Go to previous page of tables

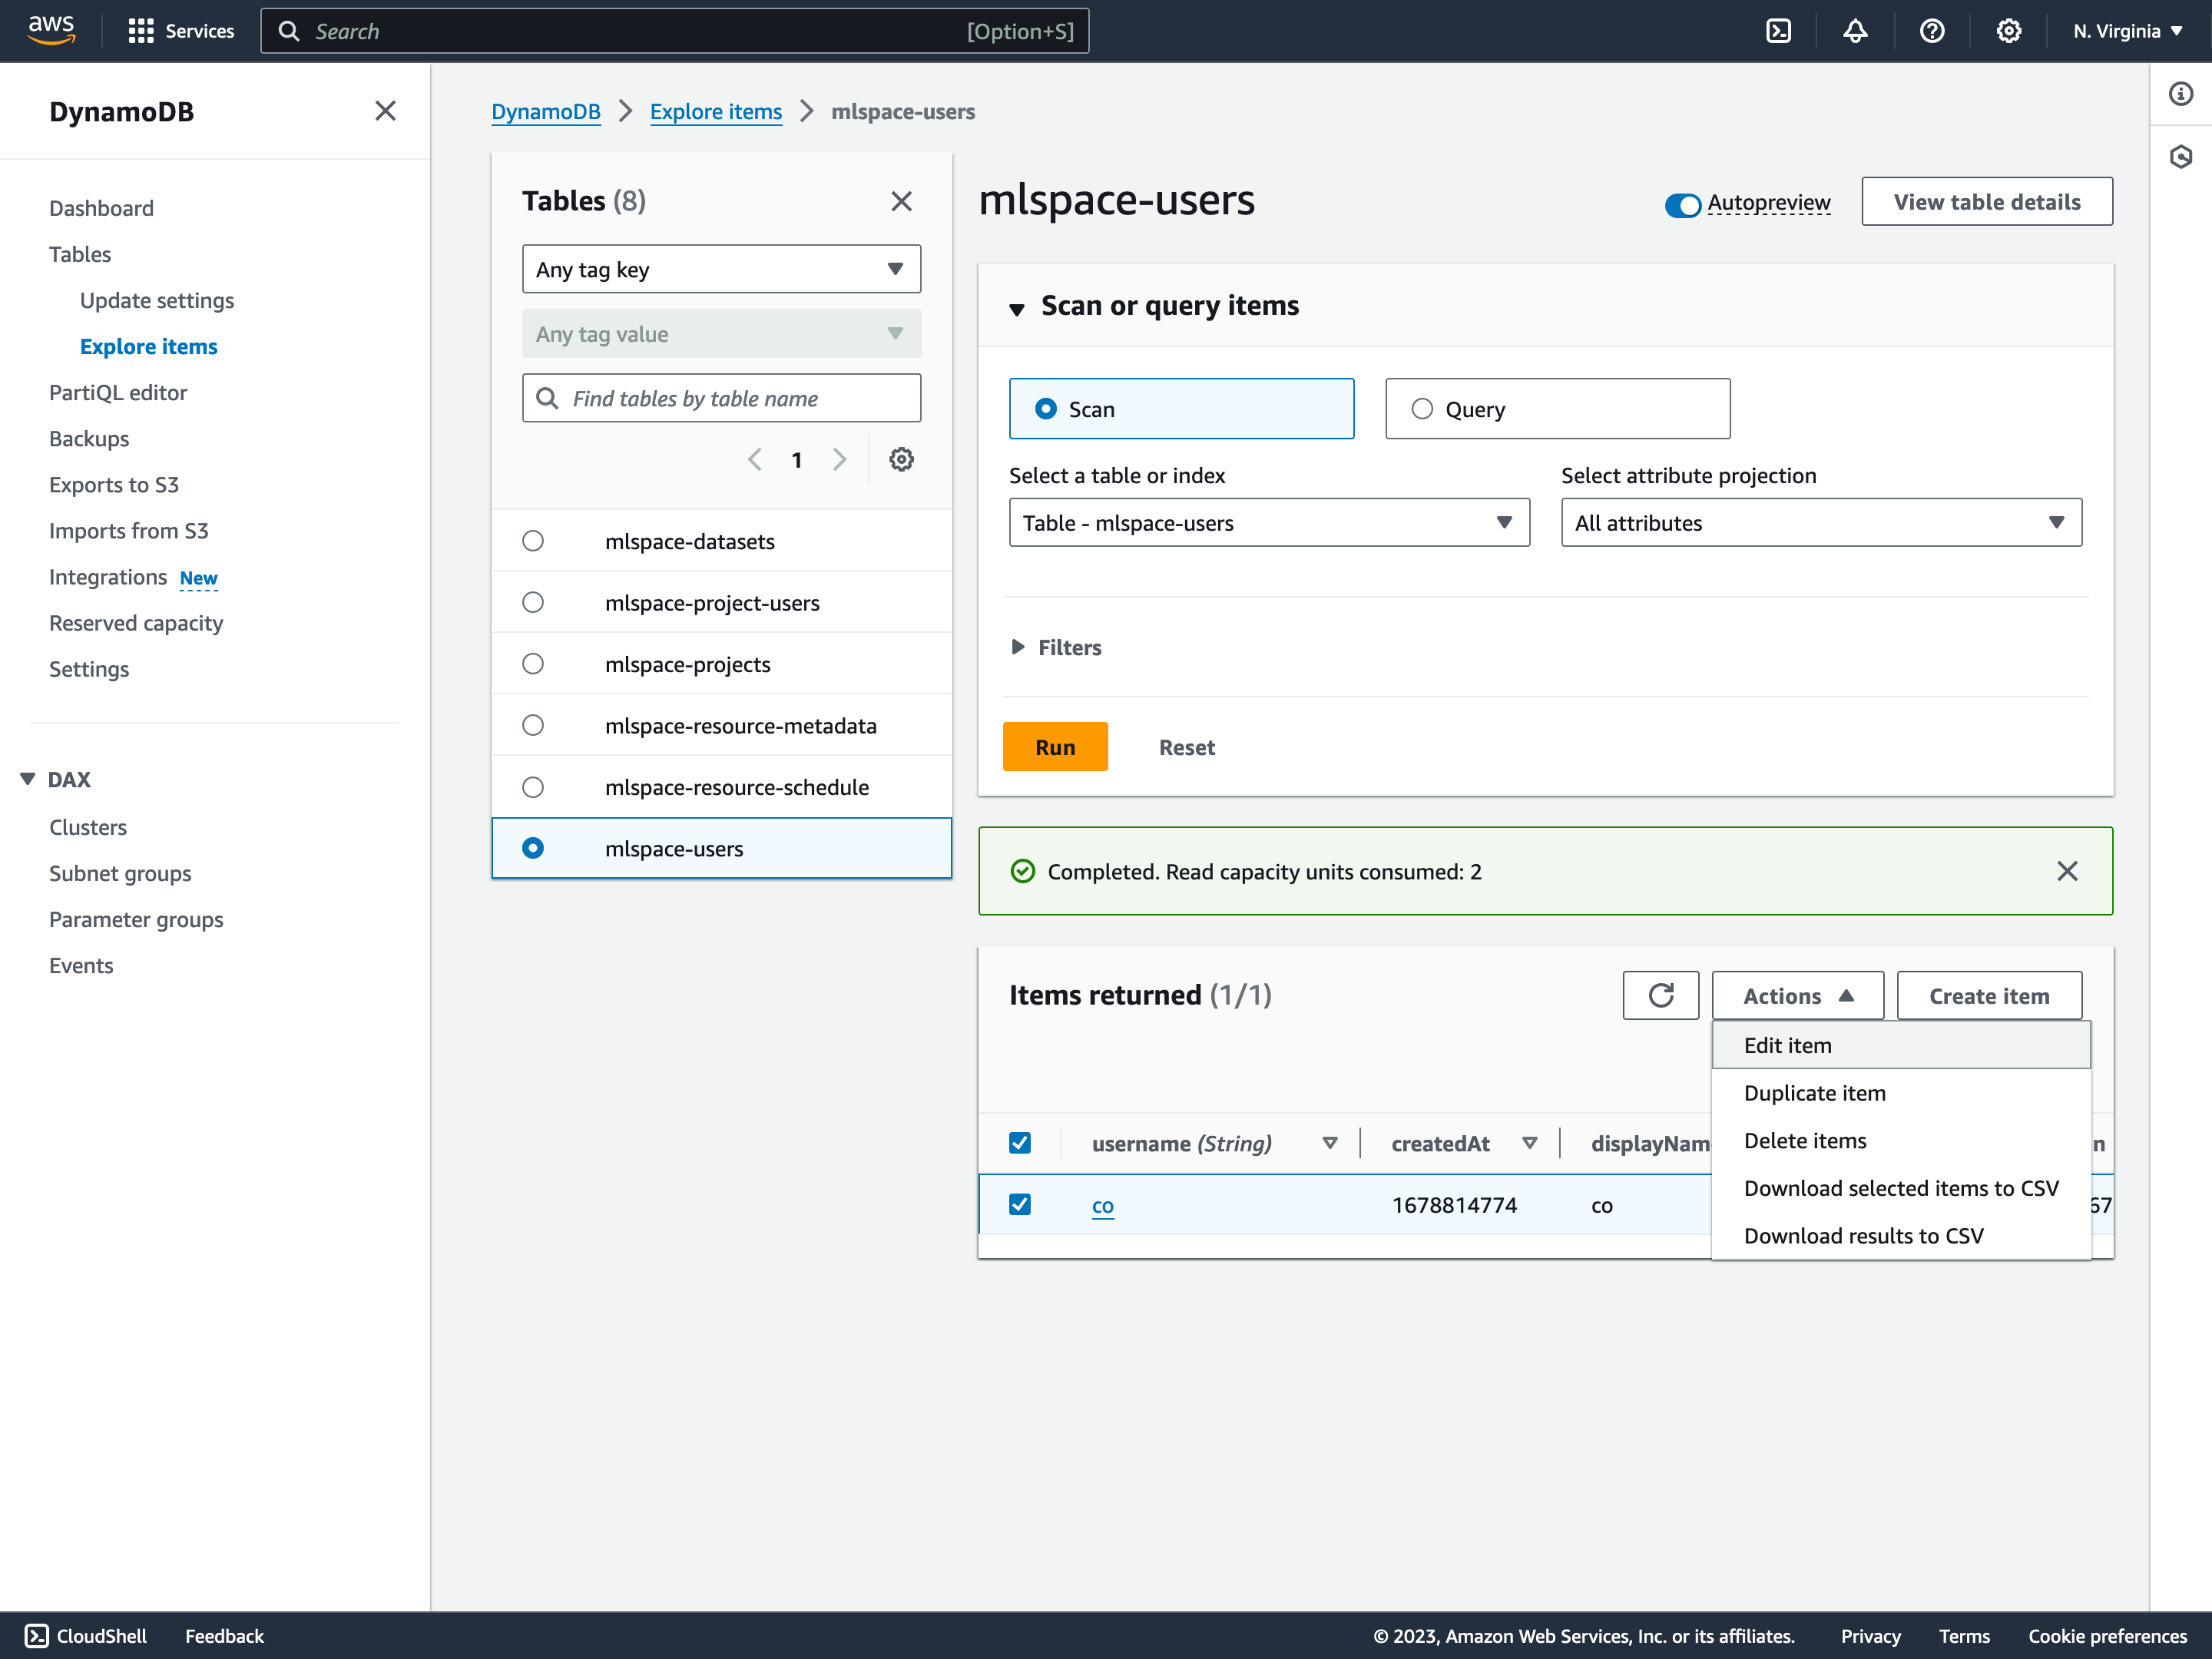755,459
